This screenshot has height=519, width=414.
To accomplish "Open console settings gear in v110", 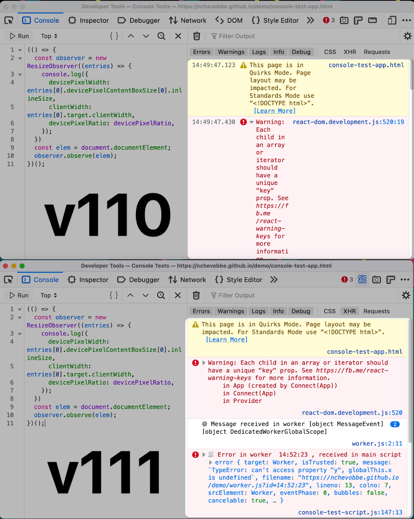I will 408,36.
